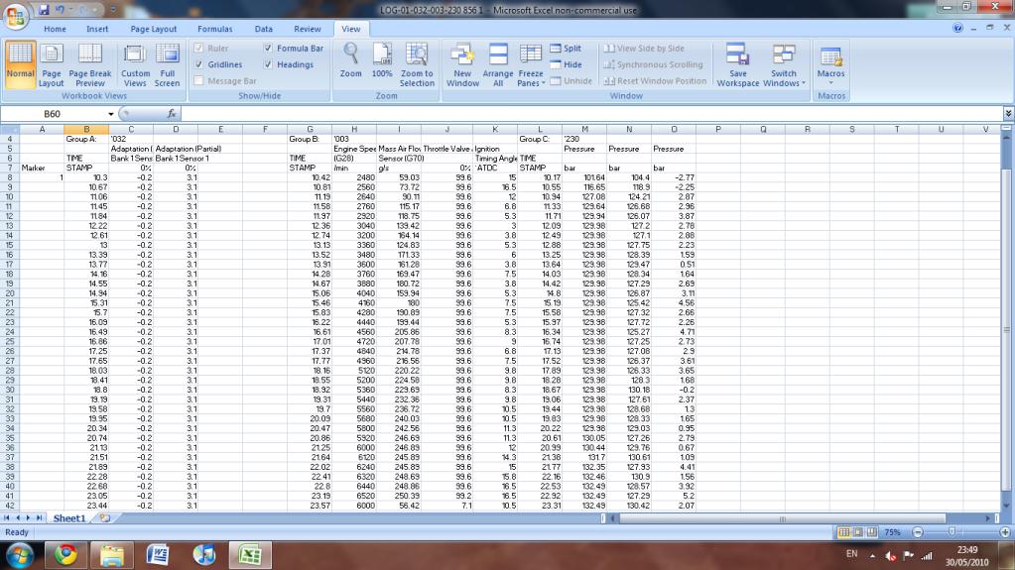Open the Review tab
The width and height of the screenshot is (1015, 570).
pyautogui.click(x=308, y=29)
